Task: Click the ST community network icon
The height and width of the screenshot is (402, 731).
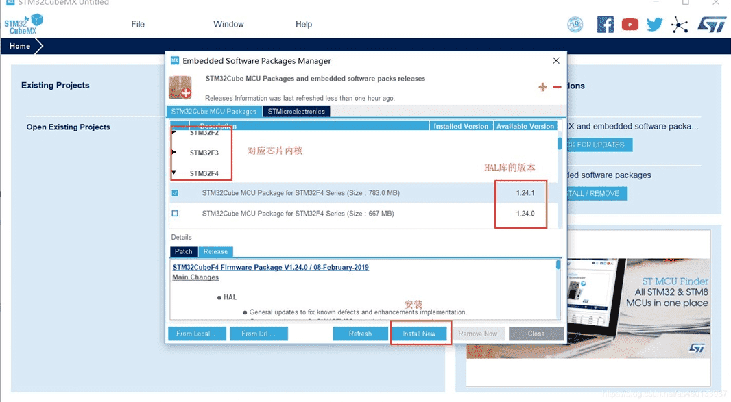Action: (680, 25)
